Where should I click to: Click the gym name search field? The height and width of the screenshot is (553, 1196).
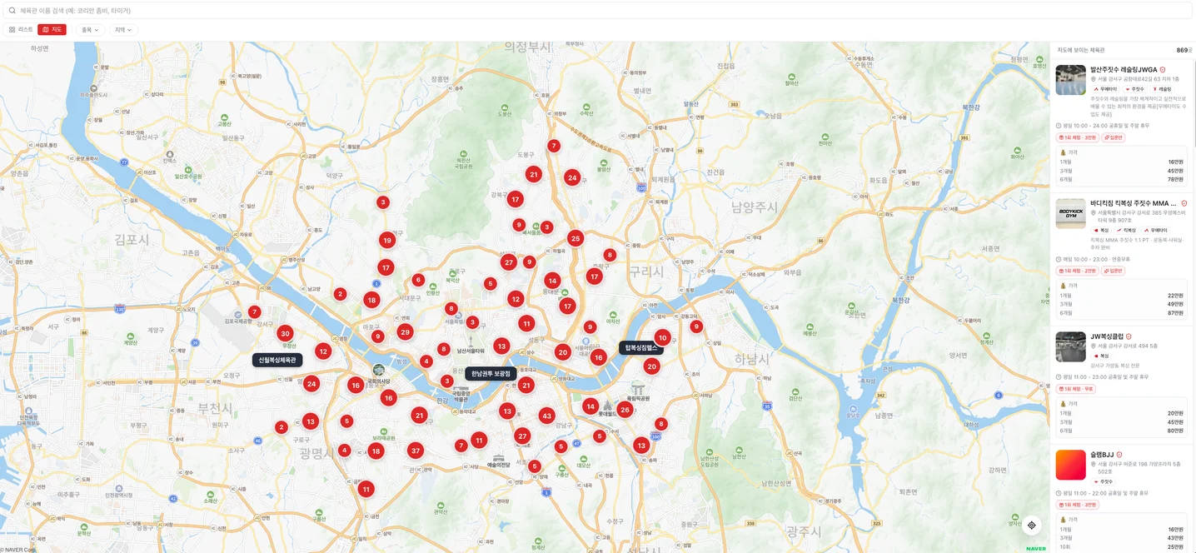coord(597,10)
